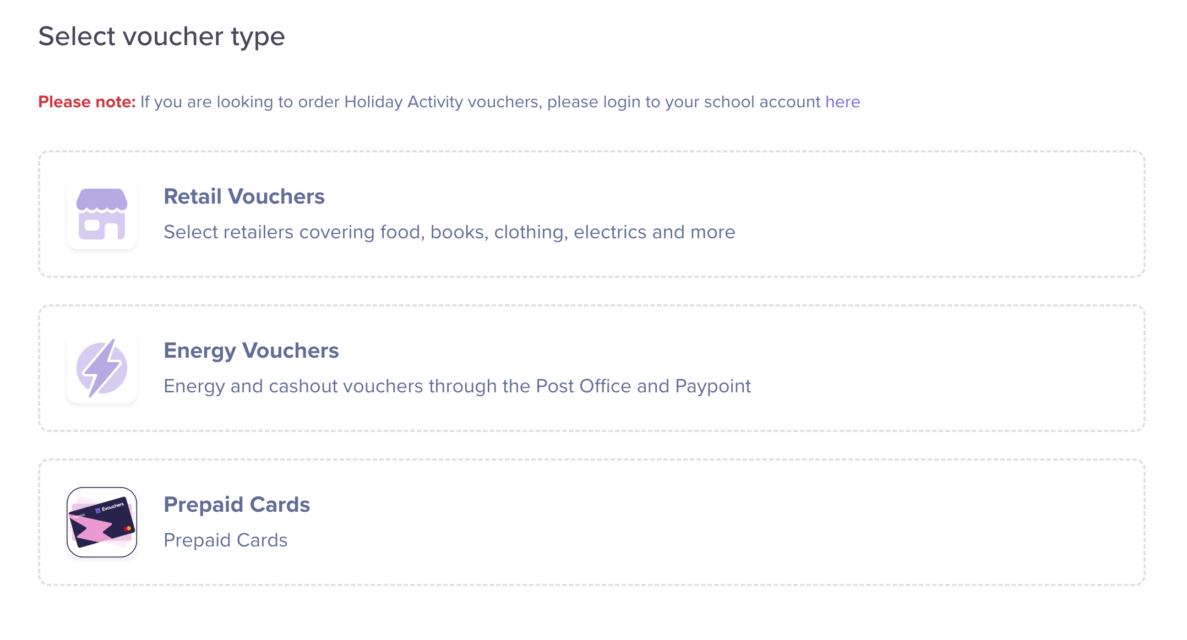Click the Post Office and Paypoint description

[457, 386]
